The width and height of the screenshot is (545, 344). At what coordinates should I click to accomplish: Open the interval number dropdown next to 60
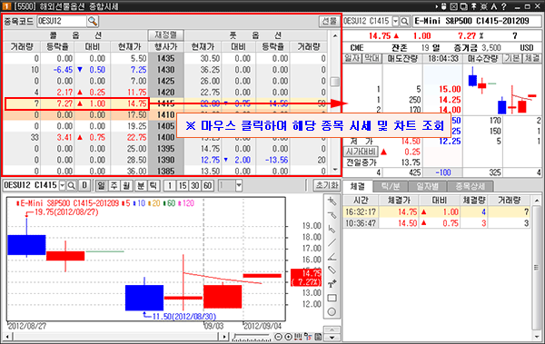click(238, 185)
